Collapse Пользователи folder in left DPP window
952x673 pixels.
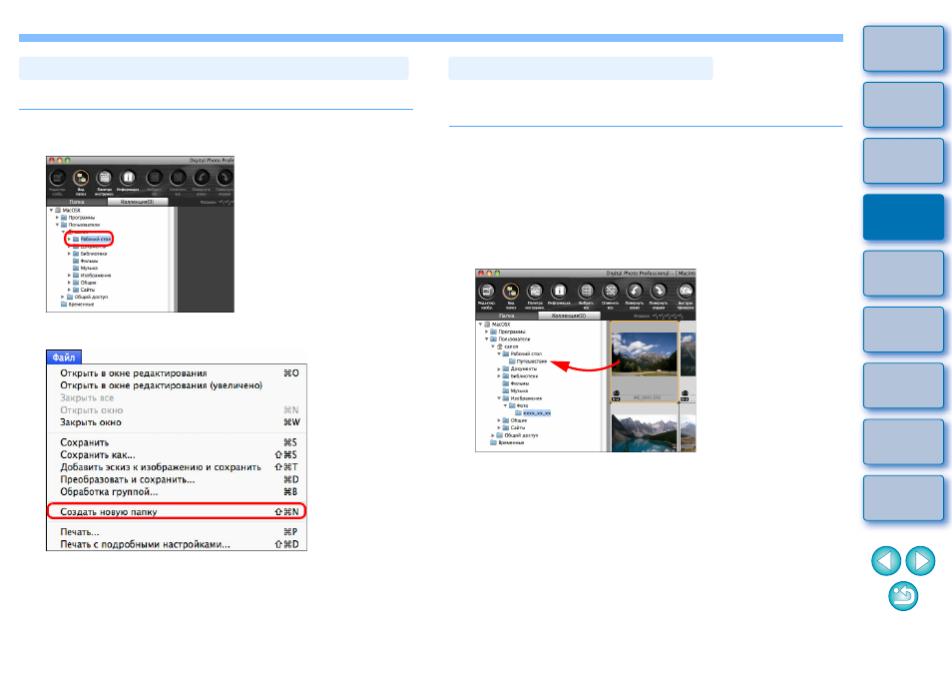point(58,225)
